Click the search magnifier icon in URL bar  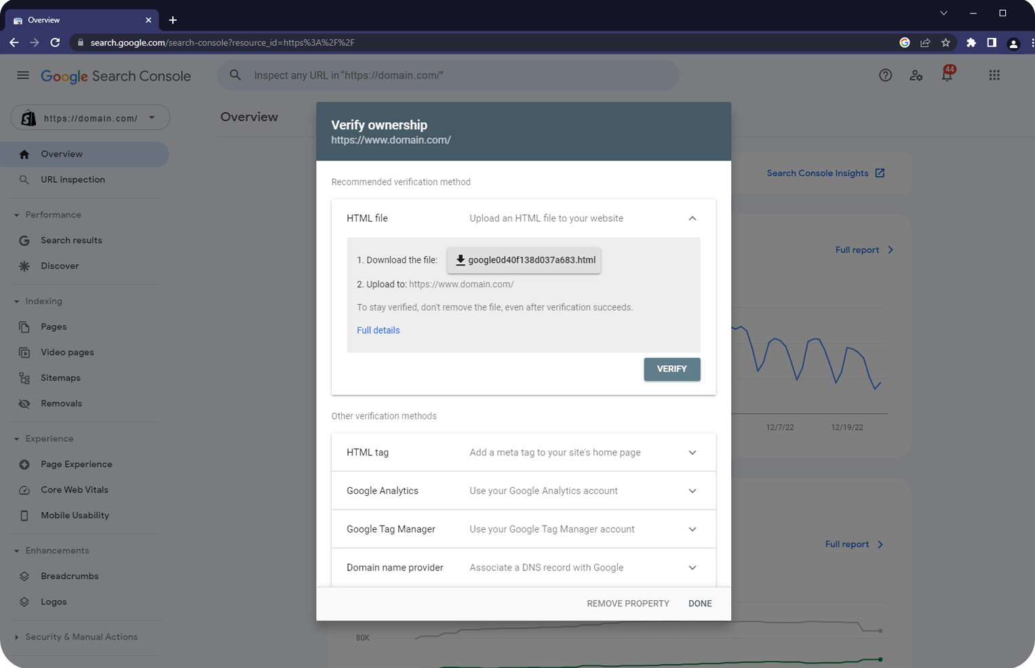click(x=235, y=75)
